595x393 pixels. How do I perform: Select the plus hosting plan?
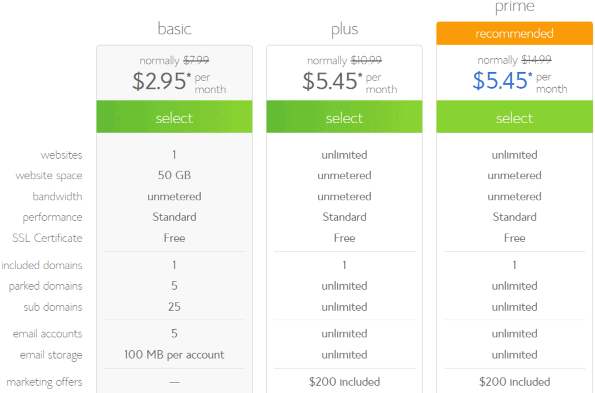point(344,118)
